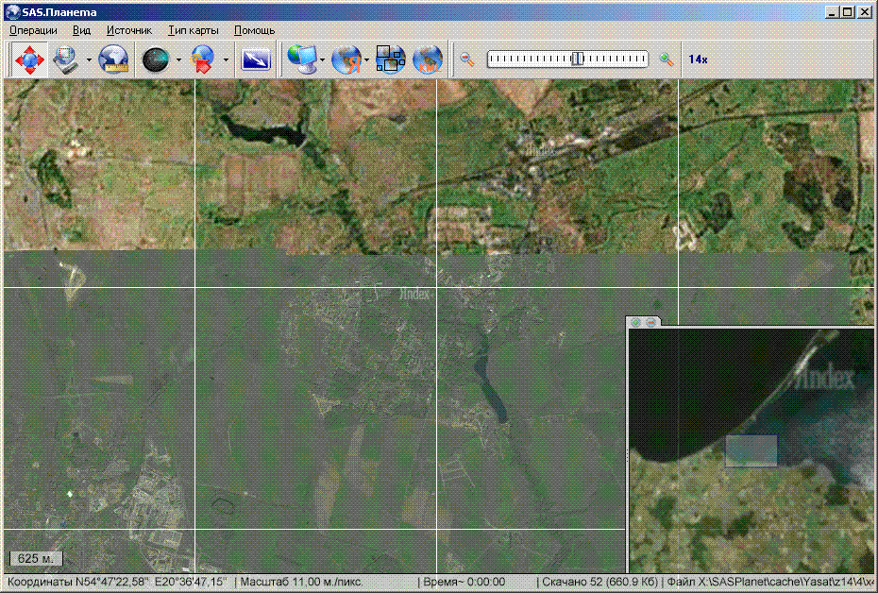Click the globe with red arrow icon
This screenshot has height=593, width=878.
pyautogui.click(x=203, y=59)
